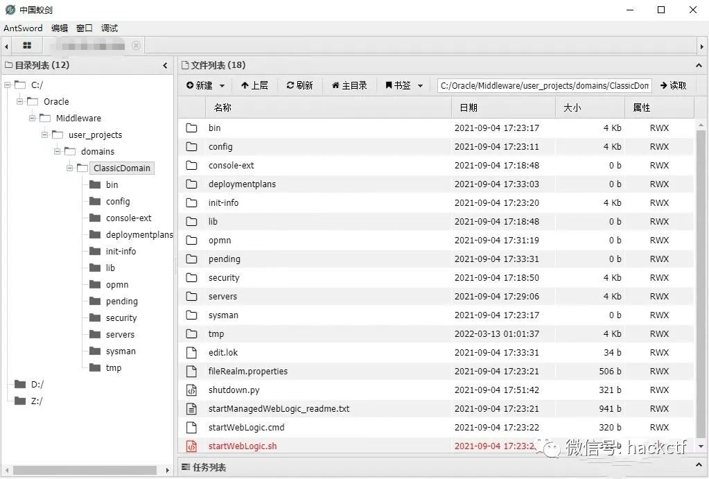
Task: Sort files by 大小 column header
Action: coord(590,107)
